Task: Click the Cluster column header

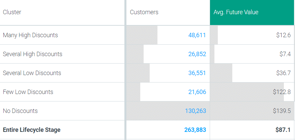Action: tap(12, 12)
